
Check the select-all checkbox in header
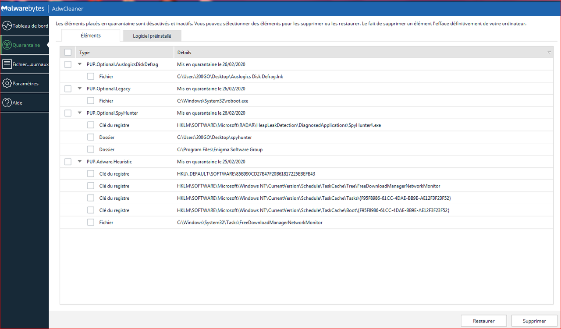click(68, 53)
